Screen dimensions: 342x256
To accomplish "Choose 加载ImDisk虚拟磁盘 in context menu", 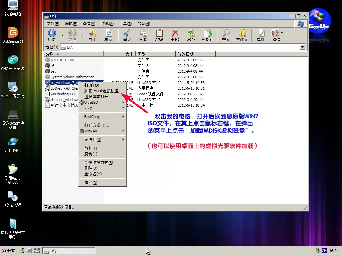I will (x=101, y=91).
